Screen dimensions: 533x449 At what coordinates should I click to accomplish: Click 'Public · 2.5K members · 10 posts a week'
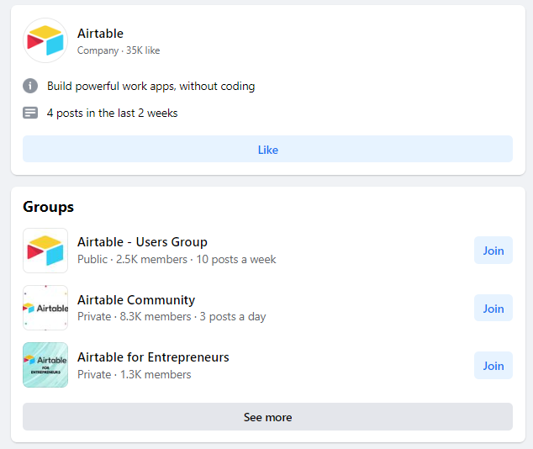coord(177,259)
